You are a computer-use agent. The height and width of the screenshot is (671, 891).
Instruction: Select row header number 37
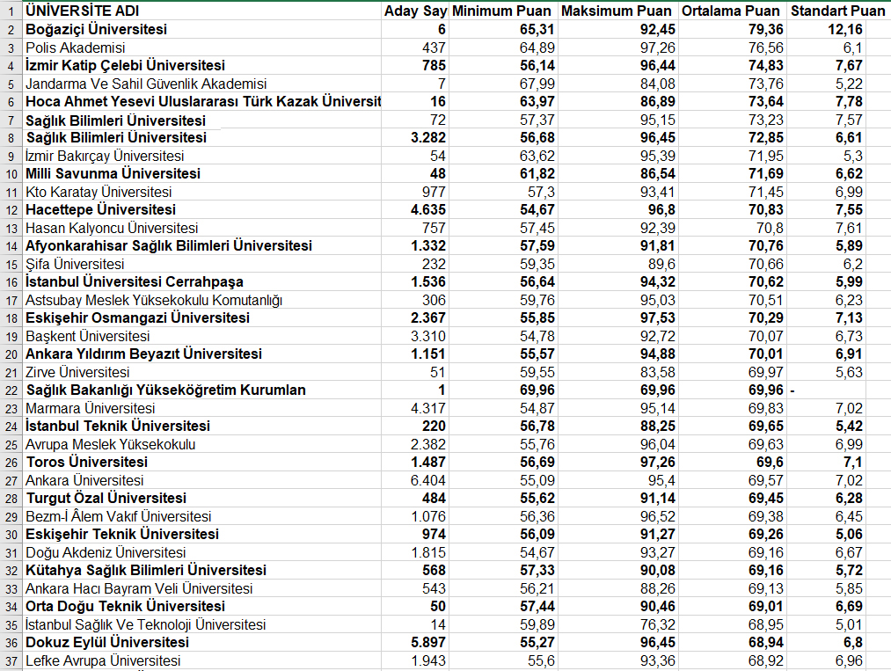coord(11,660)
